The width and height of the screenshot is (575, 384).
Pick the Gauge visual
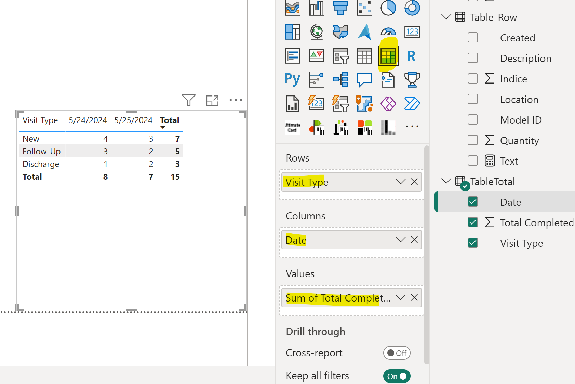(x=388, y=32)
